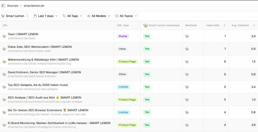Click the 3.9 citations value in Team row
Image resolution: width=258 pixels, height=132 pixels.
[253, 36]
